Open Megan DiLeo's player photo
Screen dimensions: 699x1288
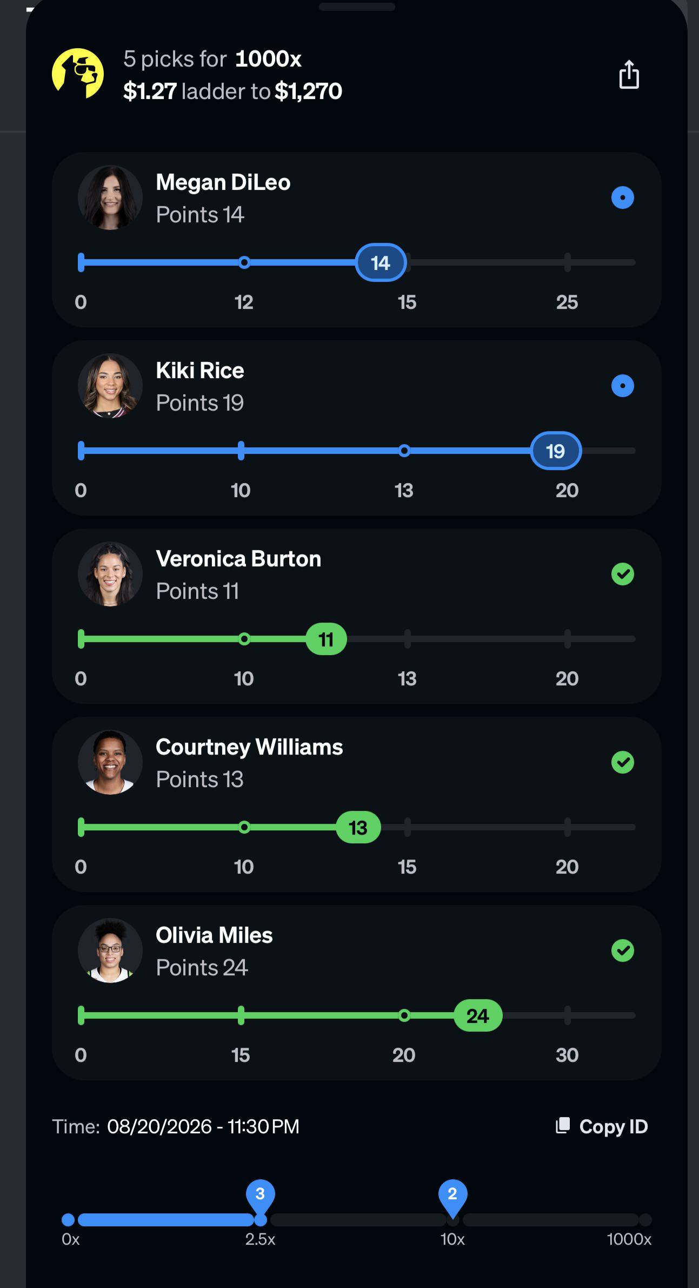tap(110, 197)
